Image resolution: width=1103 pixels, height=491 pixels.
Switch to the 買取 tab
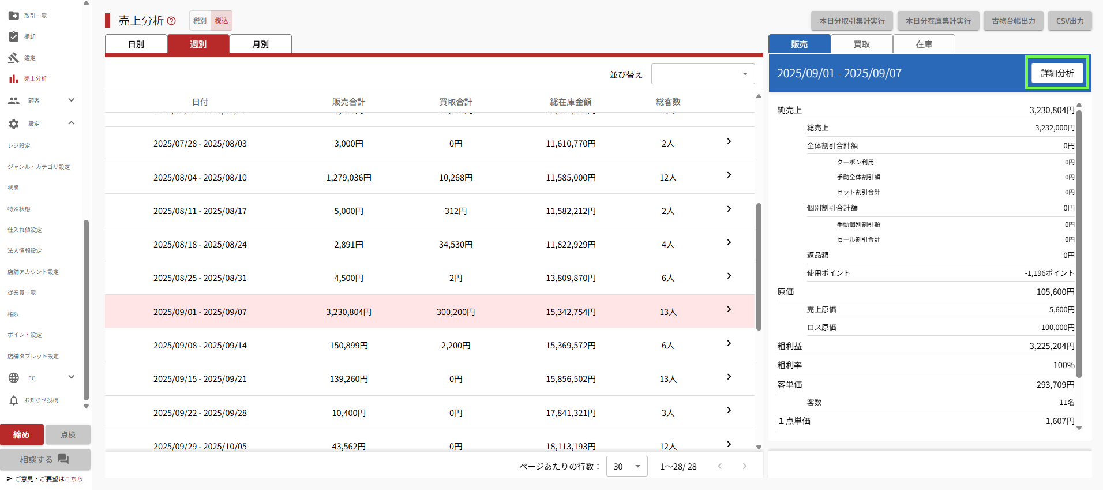click(861, 44)
